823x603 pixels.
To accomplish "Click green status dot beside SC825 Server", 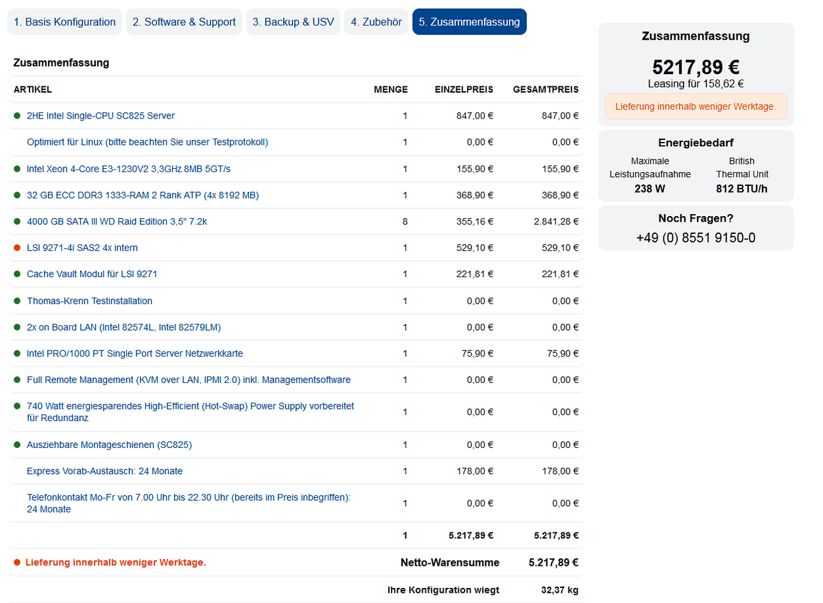I will pyautogui.click(x=17, y=116).
